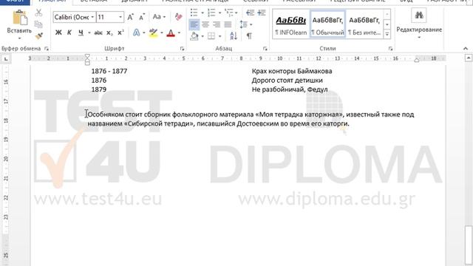Viewport: 473px width, 266px height.
Task: Click the date "1876 - 1877"
Action: pyautogui.click(x=109, y=71)
